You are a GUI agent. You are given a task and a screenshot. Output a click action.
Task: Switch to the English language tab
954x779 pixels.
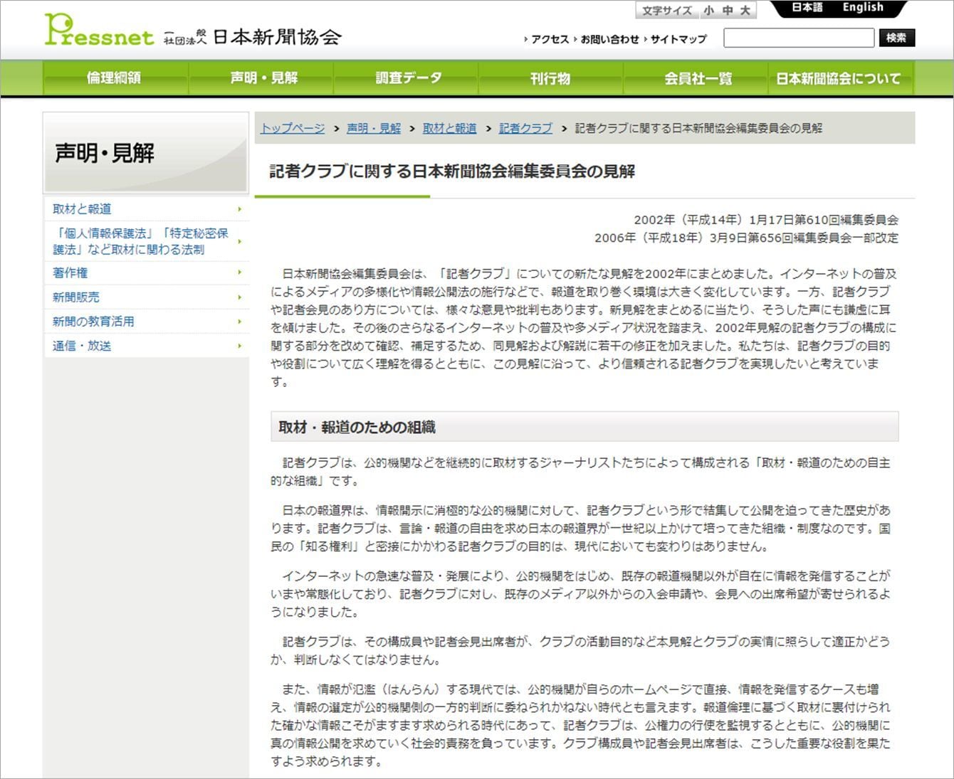point(862,8)
